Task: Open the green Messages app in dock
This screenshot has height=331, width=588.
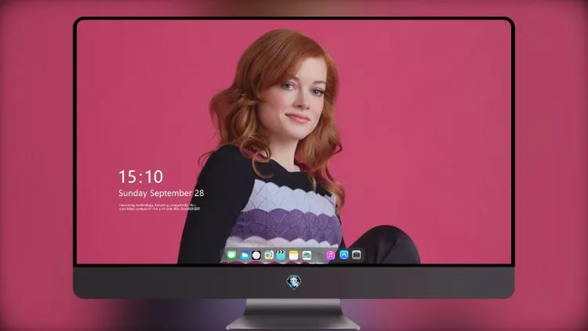Action: coord(231,256)
